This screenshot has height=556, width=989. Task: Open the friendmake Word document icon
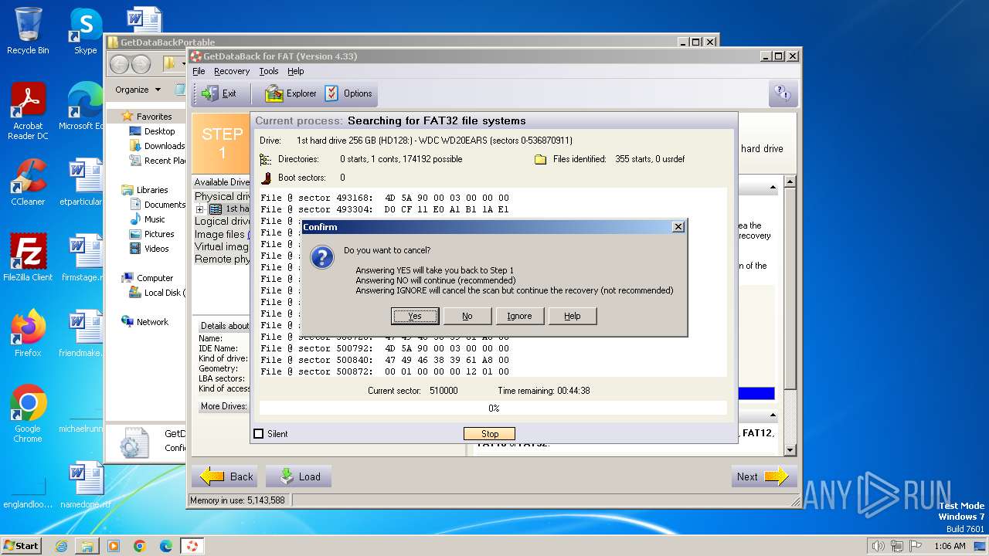point(86,334)
